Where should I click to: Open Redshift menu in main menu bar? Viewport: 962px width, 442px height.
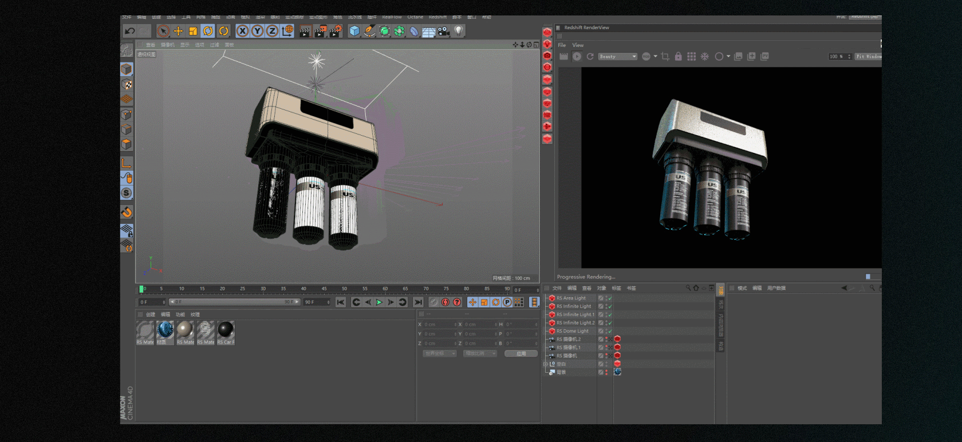[437, 17]
